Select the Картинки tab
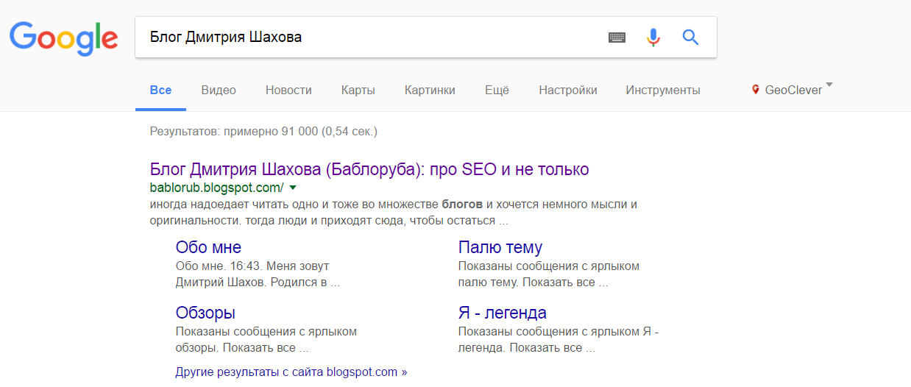 (x=430, y=90)
